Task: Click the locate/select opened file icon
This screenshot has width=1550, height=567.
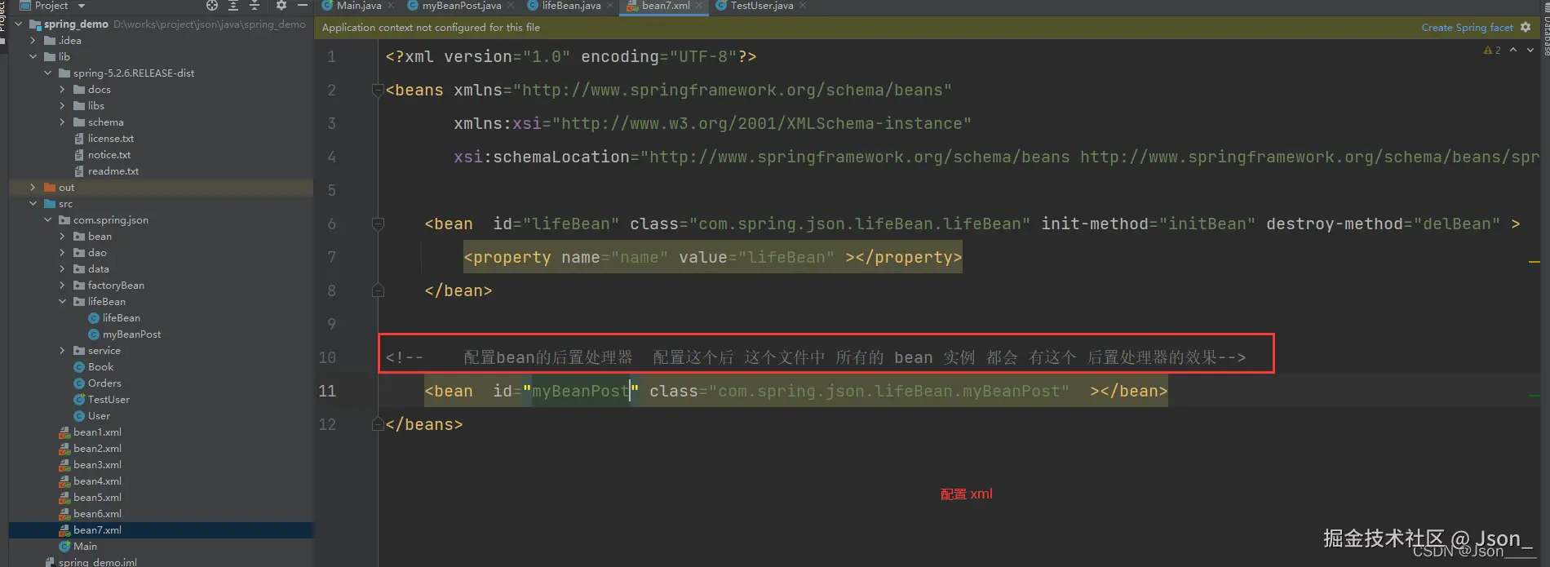Action: click(212, 5)
